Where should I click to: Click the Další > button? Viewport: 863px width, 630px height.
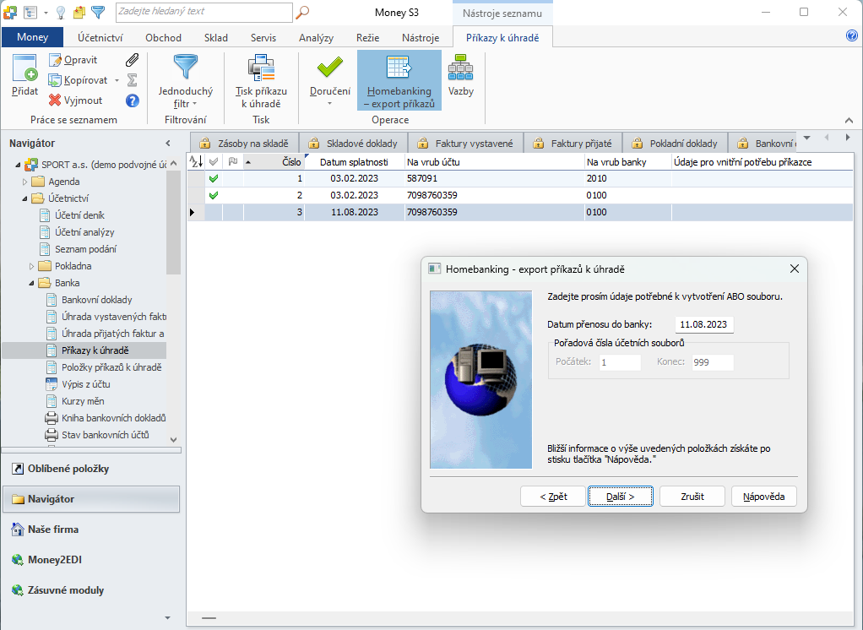click(x=621, y=497)
